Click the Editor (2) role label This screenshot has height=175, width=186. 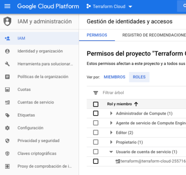point(125,133)
